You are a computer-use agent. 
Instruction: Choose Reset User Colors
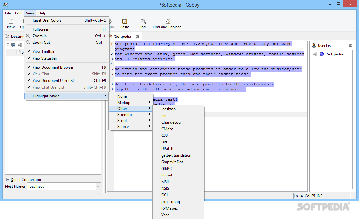66,20
